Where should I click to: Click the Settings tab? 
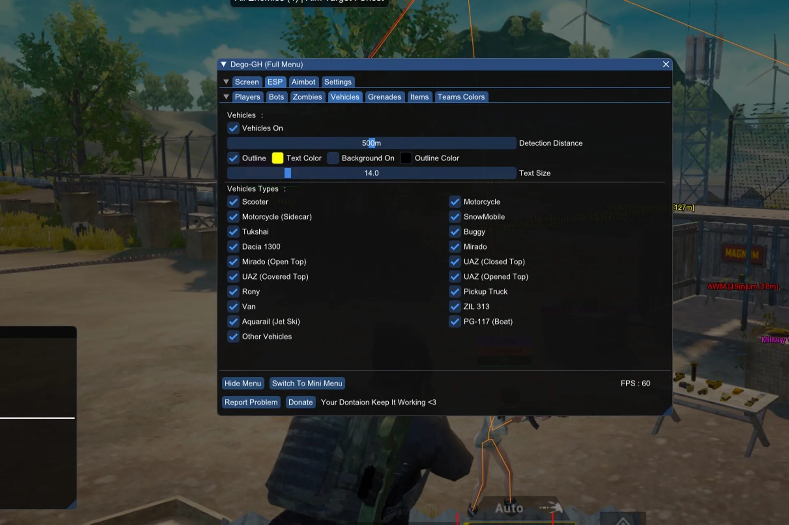point(337,81)
